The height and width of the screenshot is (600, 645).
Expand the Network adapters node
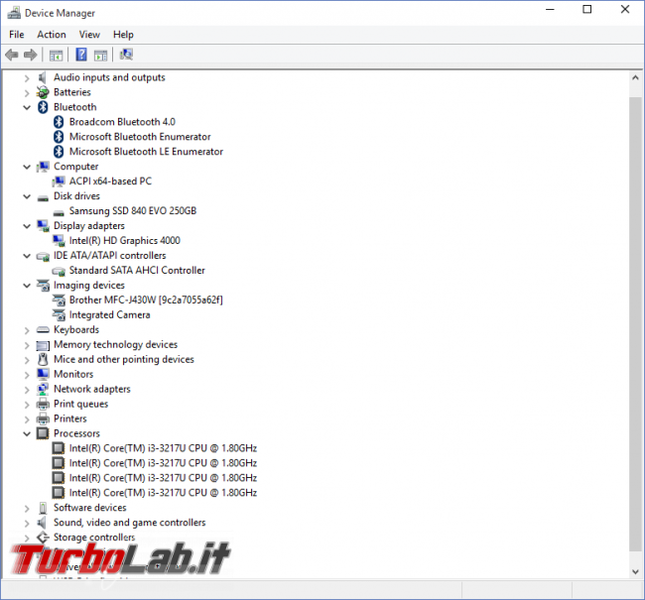(x=27, y=390)
